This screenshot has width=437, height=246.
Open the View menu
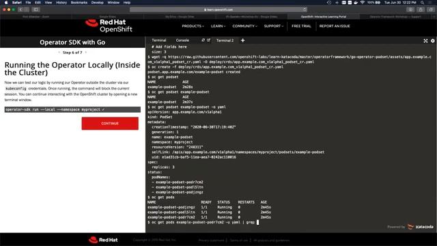48,3
